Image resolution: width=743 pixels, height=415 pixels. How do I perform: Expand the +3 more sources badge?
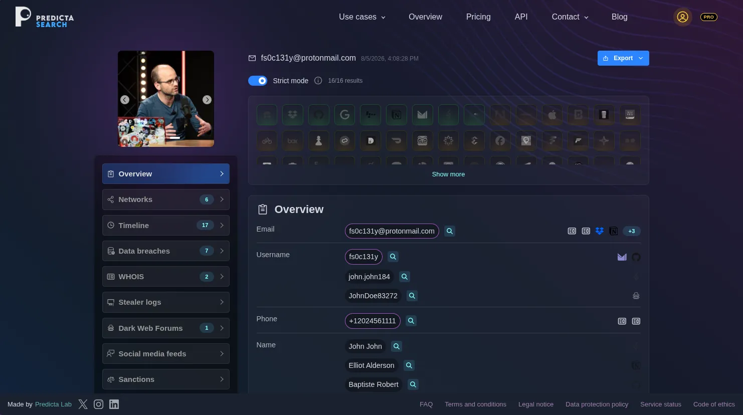tap(632, 231)
